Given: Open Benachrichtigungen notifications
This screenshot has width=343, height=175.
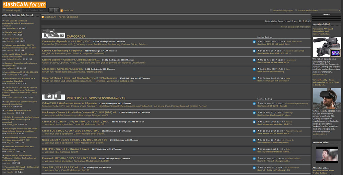Looking at the screenshot, I should pos(281,10).
